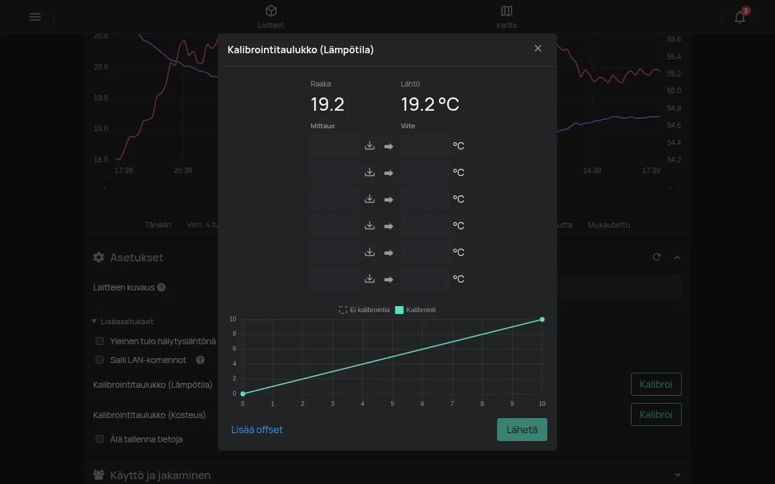
Task: Click the Asetukset gear icon
Action: 99,257
